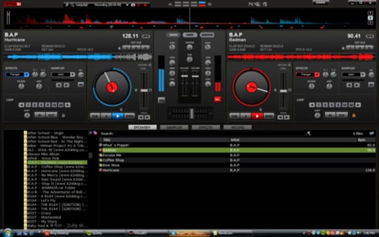Open right deck sampler dropdown
Image resolution: width=379 pixels, height=237 pixels.
(x=363, y=74)
